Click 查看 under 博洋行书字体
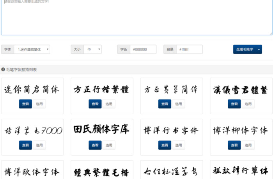This screenshot has width=273, height=179. 165,145
